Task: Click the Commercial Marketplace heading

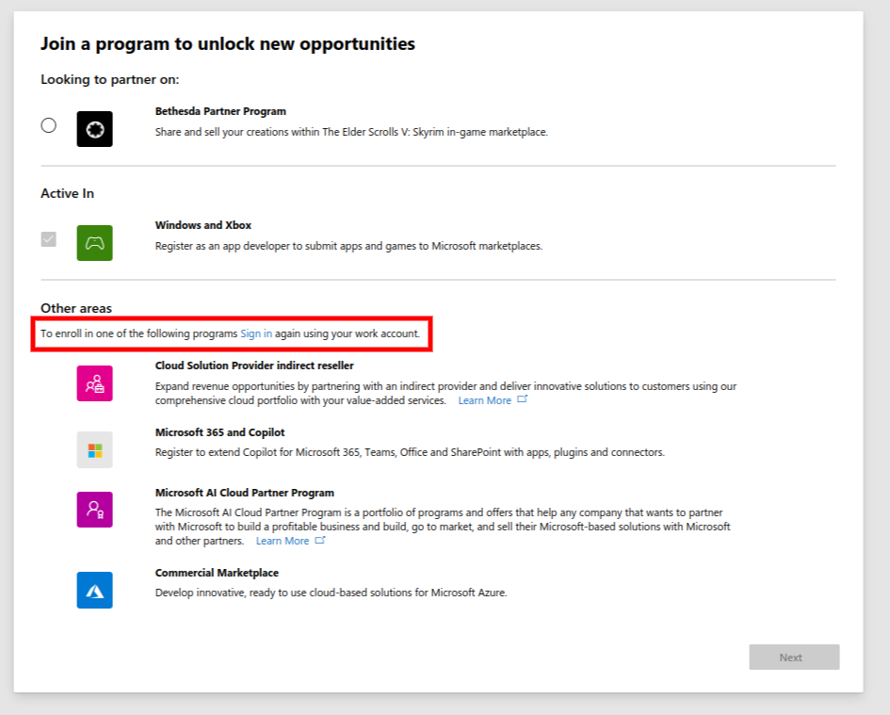Action: (x=217, y=572)
